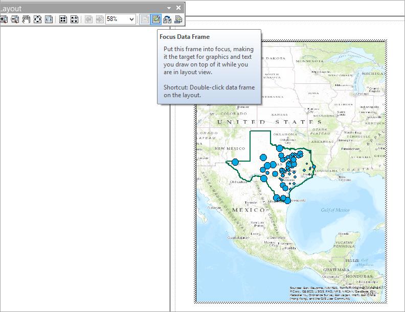Click inside the 58% zoom field

point(116,19)
